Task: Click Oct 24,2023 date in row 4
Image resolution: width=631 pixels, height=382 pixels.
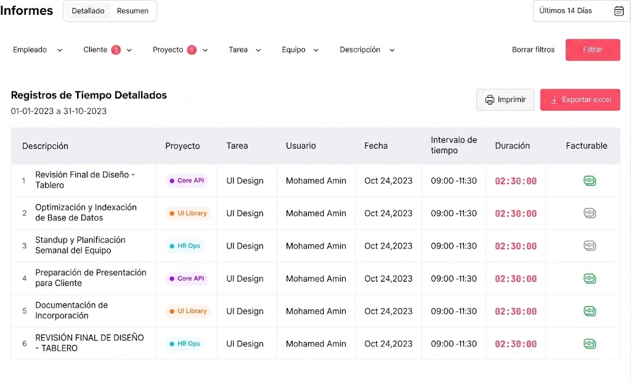Action: coord(388,279)
